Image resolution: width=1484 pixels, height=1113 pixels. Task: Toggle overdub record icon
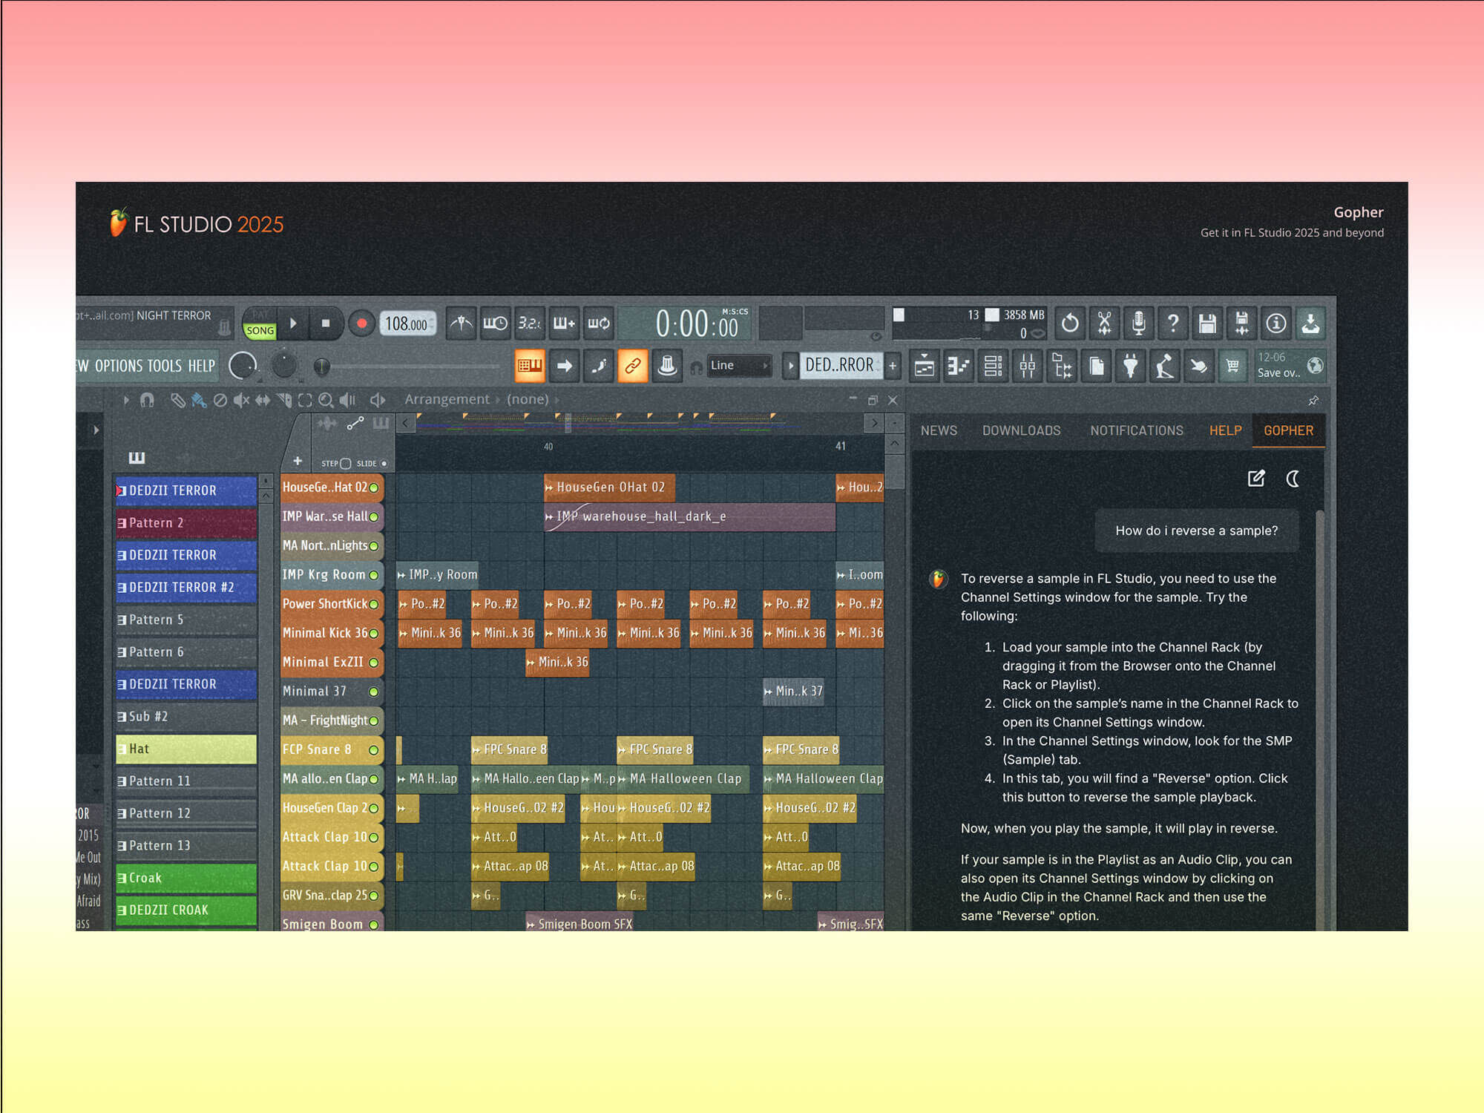point(564,324)
